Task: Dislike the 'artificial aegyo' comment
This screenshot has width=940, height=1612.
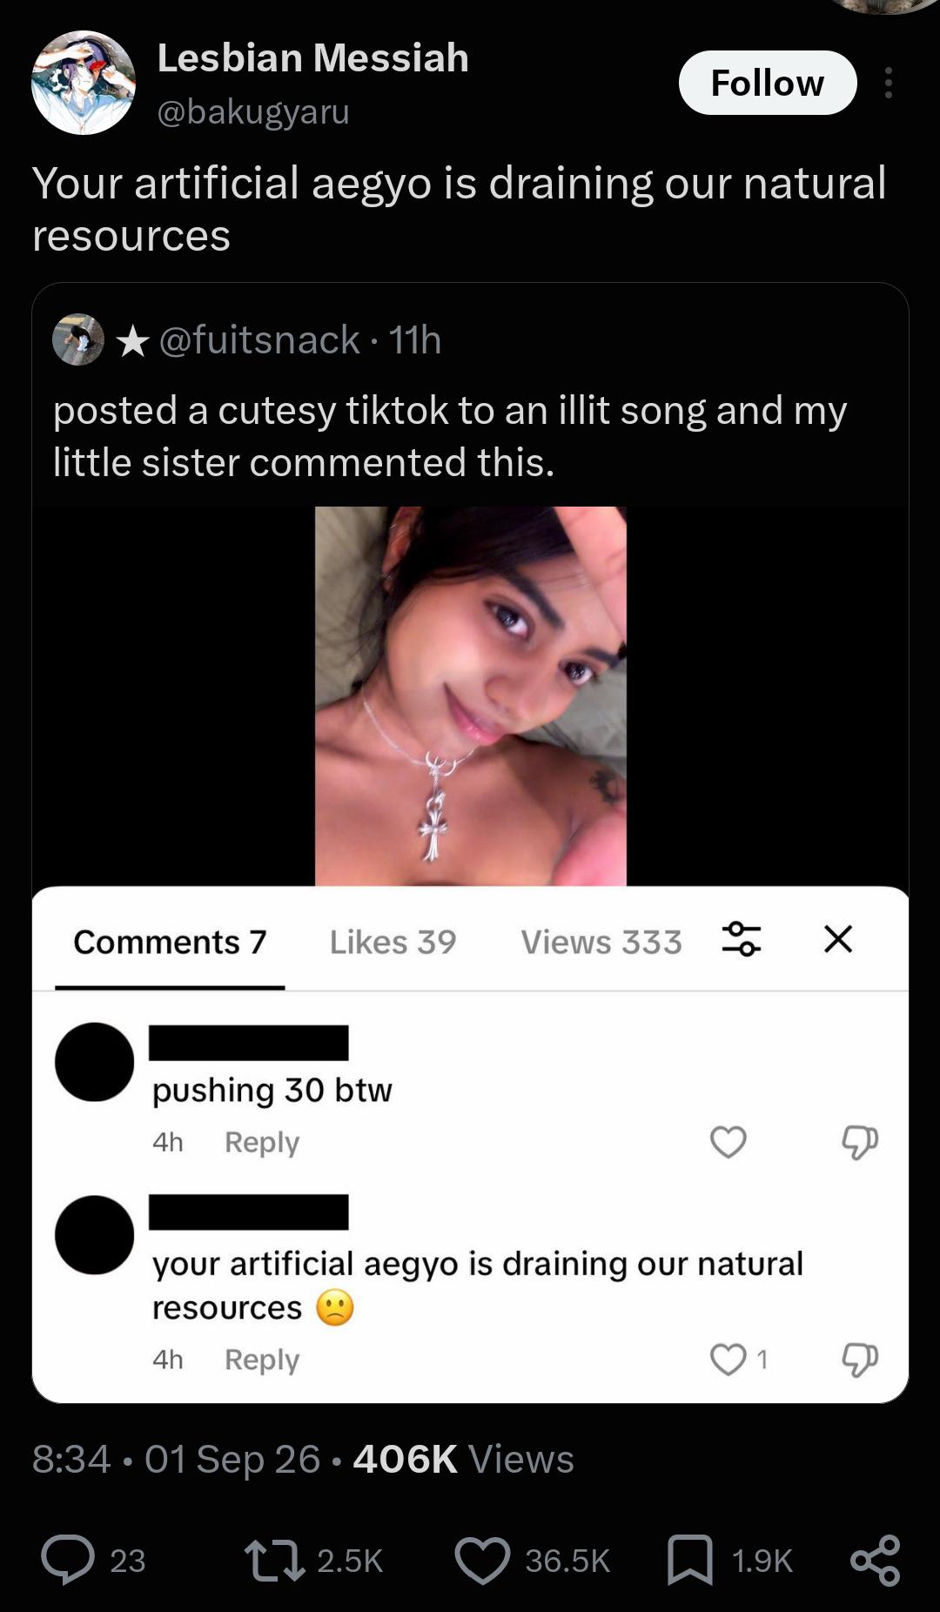Action: 860,1359
